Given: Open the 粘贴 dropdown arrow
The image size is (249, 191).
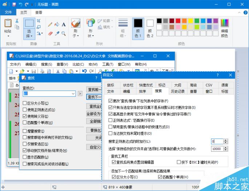Looking at the screenshot, I should pyautogui.click(x=8, y=36).
